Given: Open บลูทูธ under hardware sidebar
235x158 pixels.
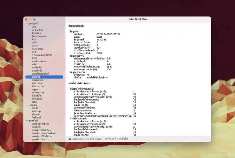Looking at the screenshot, I should click(35, 89).
